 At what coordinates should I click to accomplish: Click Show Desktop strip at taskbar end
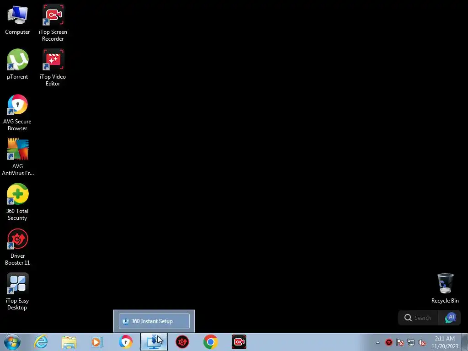(466, 342)
